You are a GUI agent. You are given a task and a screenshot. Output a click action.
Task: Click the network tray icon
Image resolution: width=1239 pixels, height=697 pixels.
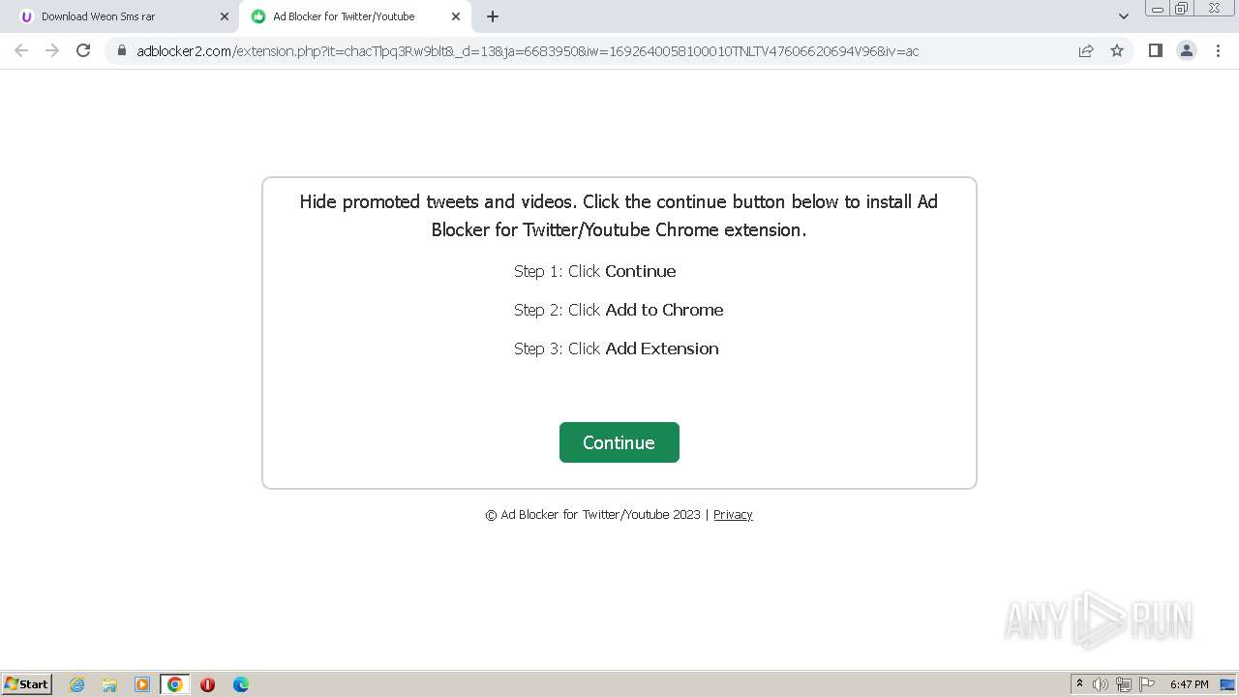[1124, 684]
